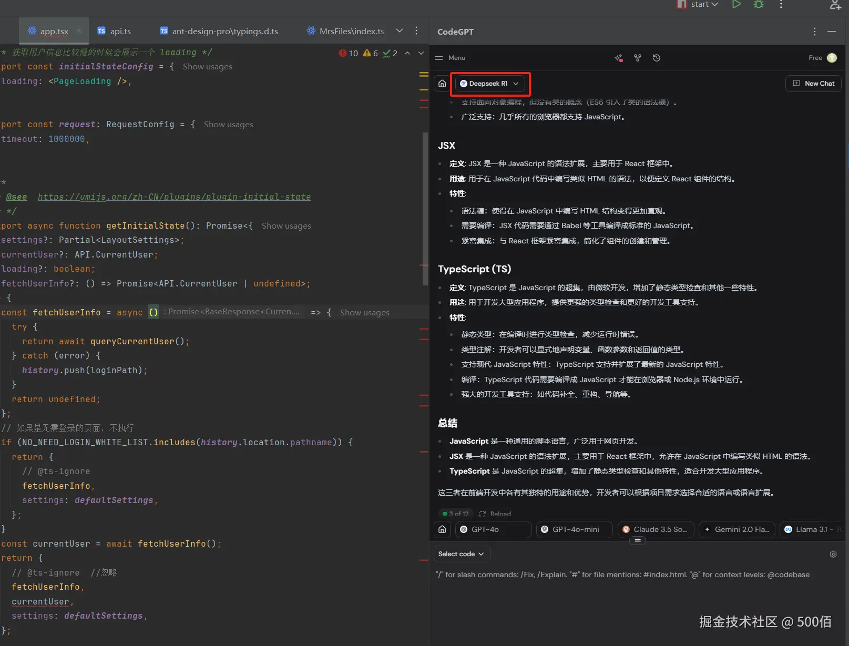849x646 pixels.
Task: Hide the CodeGPT tool window
Action: coord(832,32)
